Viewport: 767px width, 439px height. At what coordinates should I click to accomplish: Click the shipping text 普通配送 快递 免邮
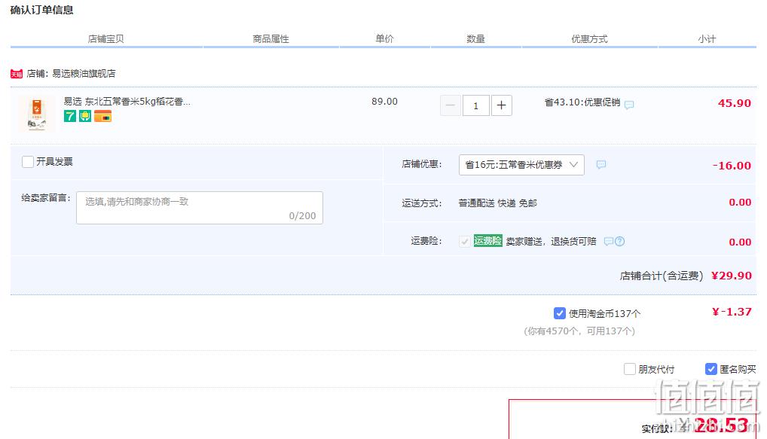(x=497, y=203)
